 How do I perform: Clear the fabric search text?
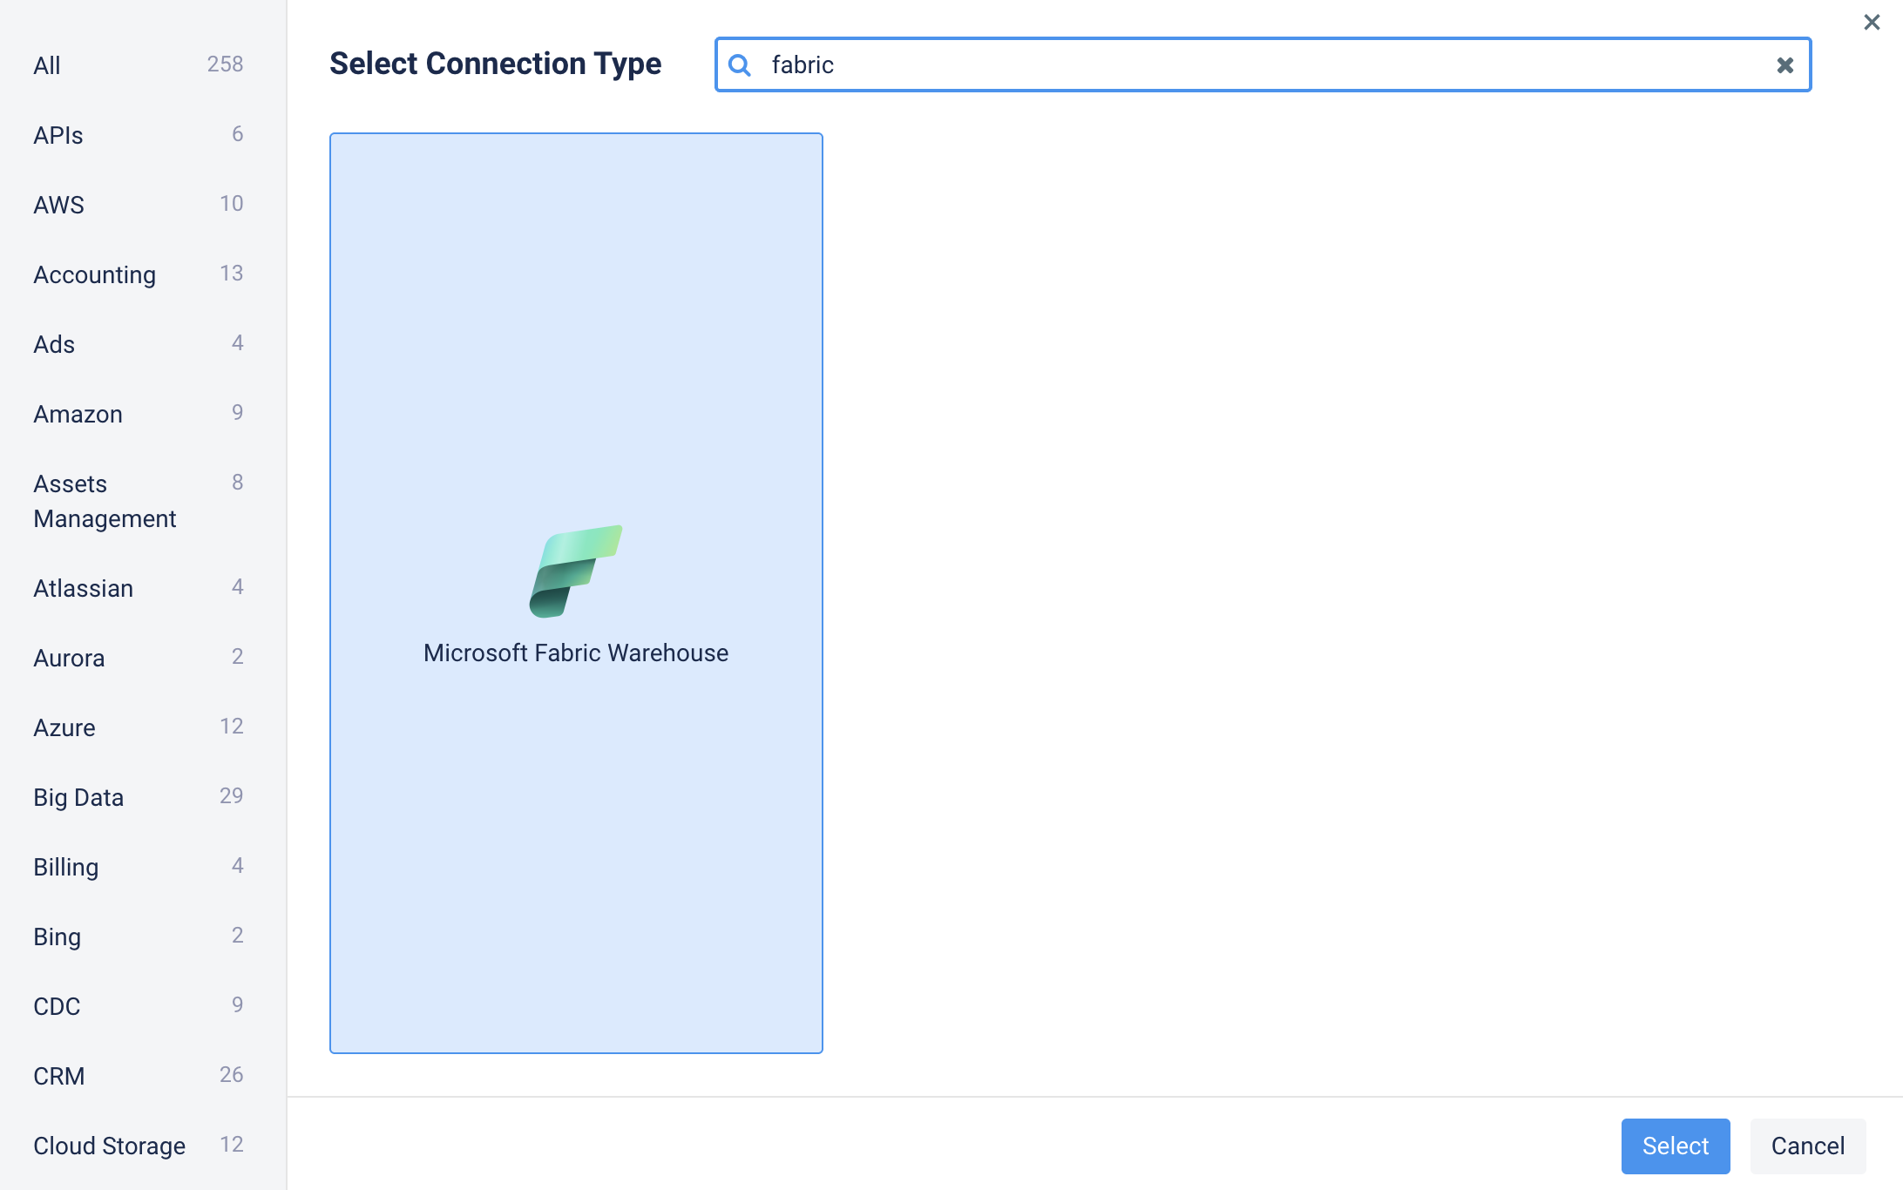click(1784, 64)
